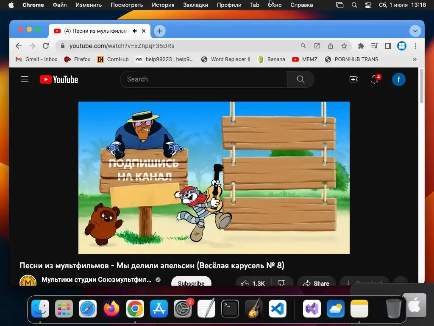
Task: Open the Create video camera icon
Action: click(354, 79)
